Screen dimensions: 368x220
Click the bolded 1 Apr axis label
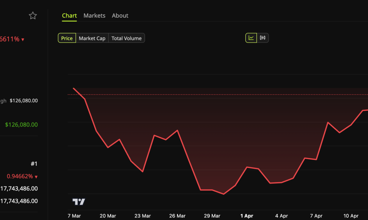click(x=247, y=216)
